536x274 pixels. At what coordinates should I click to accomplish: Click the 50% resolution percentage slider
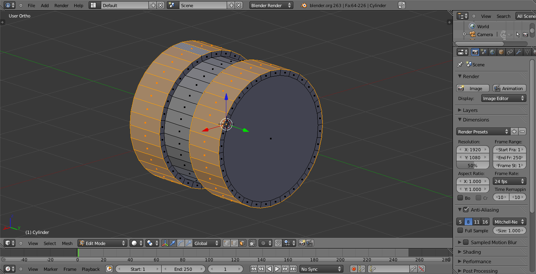coord(473,165)
